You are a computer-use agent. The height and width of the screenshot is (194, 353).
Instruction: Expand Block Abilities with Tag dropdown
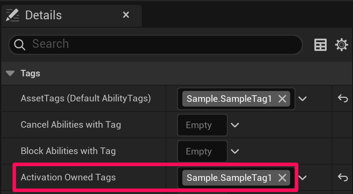click(x=235, y=151)
